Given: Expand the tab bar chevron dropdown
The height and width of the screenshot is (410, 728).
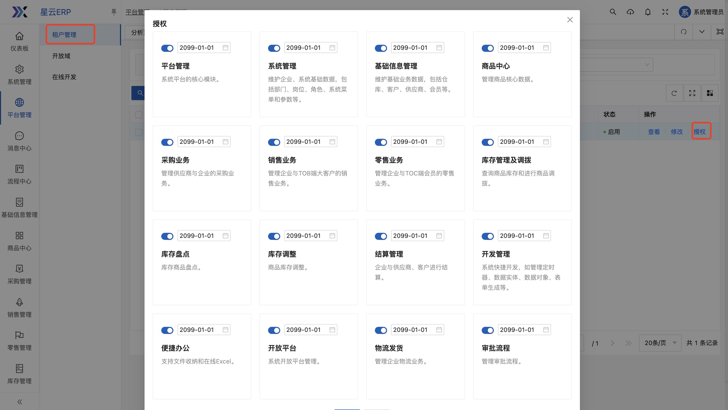Looking at the screenshot, I should pos(701,32).
